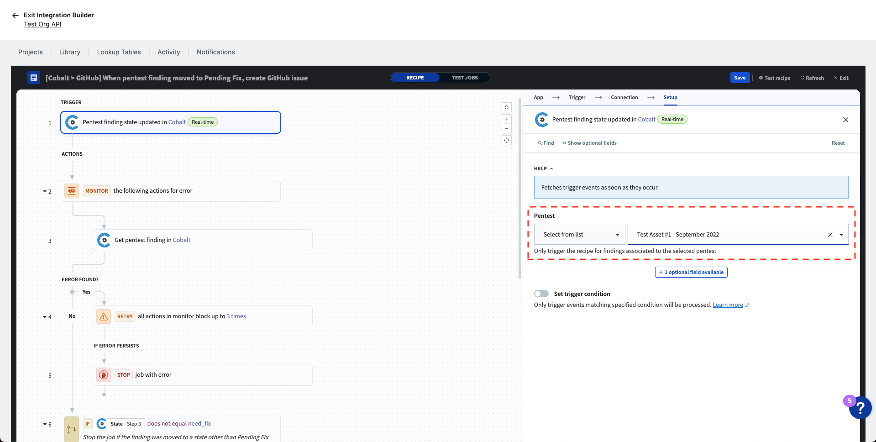Screen dimensions: 876x442
Task: Click Exit Integration Builder link
Action: tap(59, 15)
